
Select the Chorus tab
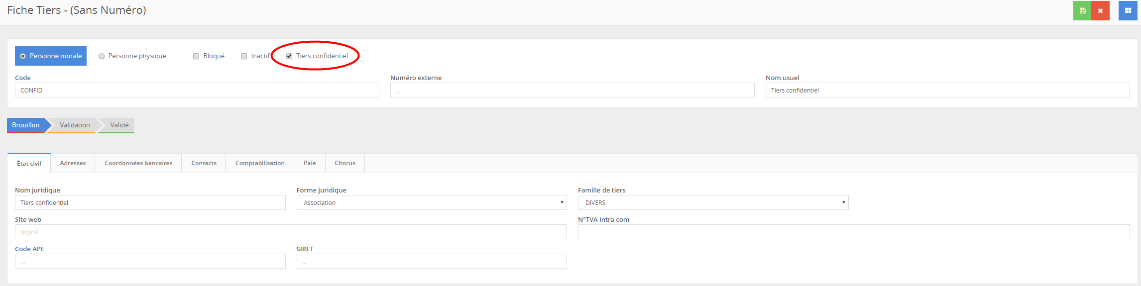click(344, 163)
